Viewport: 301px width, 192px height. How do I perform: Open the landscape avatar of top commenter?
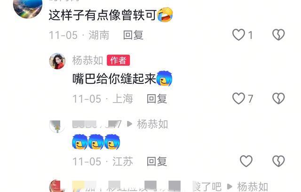28,8
